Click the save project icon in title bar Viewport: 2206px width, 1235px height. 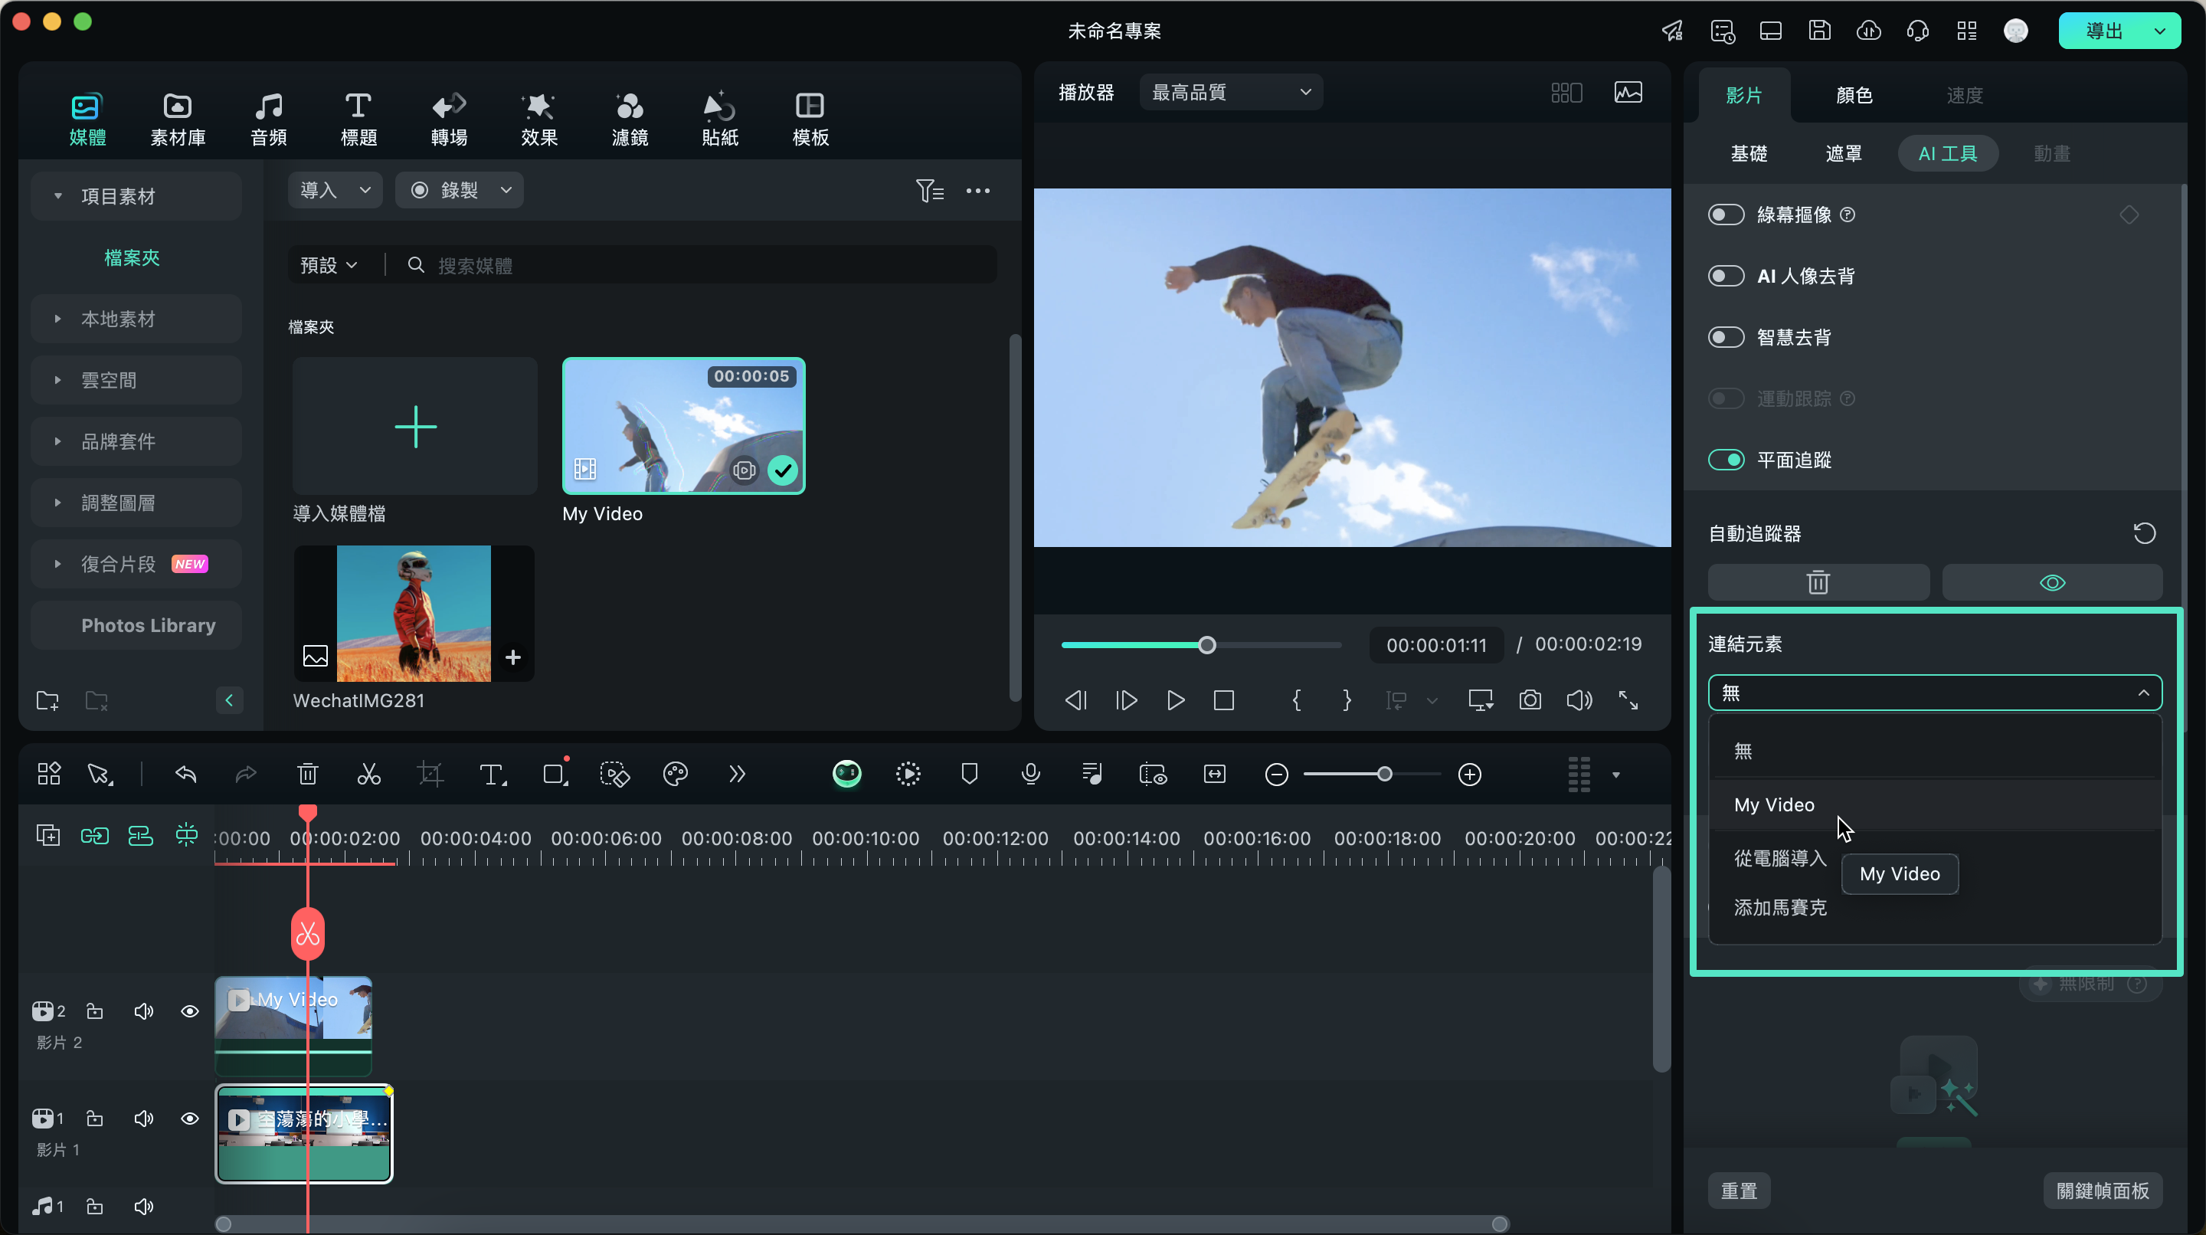(x=1819, y=31)
